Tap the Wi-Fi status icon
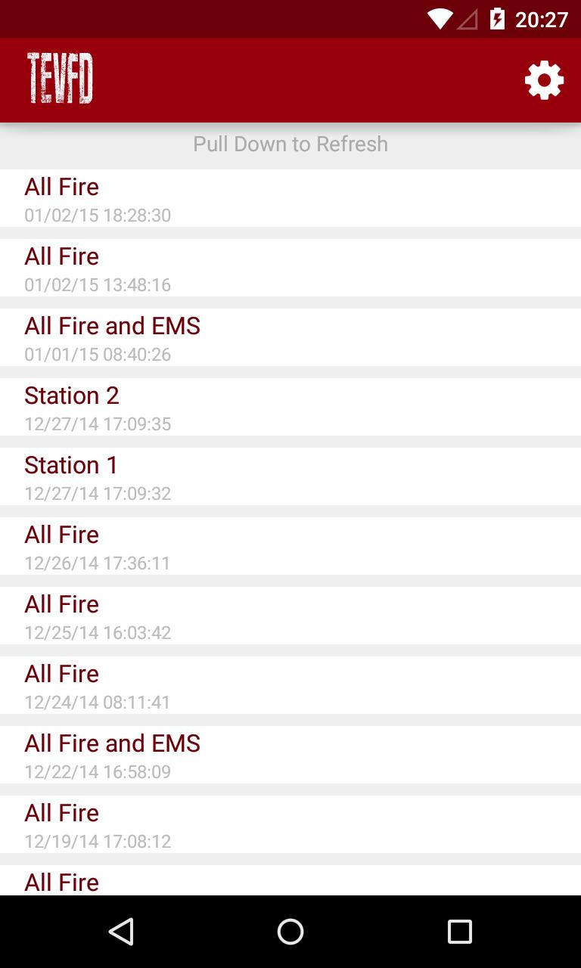This screenshot has height=968, width=581. click(439, 19)
